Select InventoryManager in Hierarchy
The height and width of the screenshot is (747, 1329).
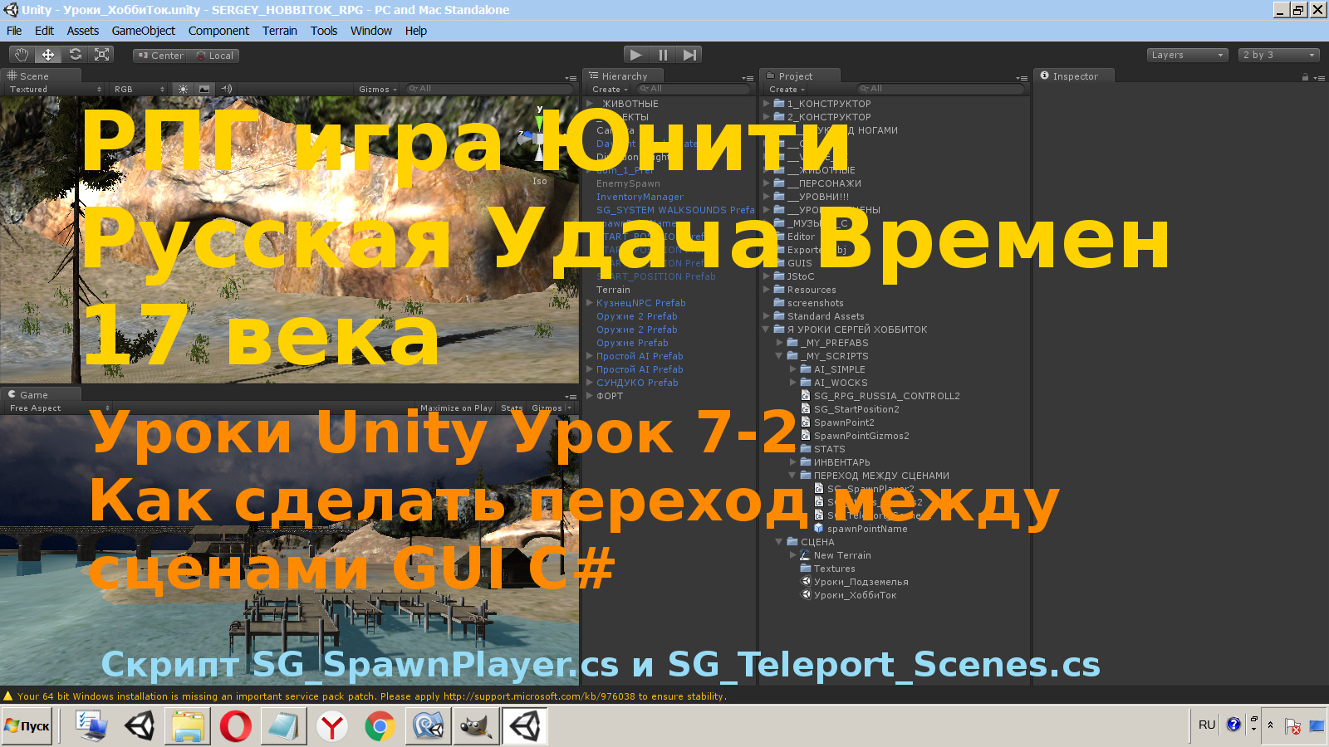coord(640,197)
